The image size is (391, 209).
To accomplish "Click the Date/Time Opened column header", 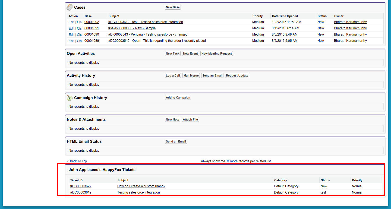I will click(285, 16).
